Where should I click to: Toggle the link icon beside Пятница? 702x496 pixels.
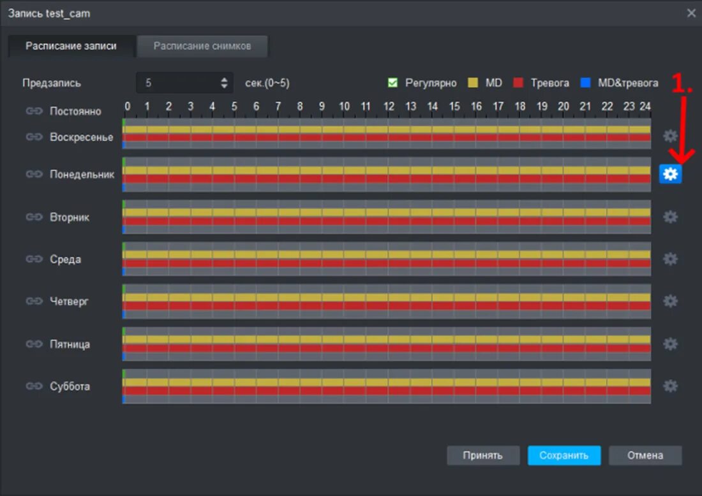34,344
